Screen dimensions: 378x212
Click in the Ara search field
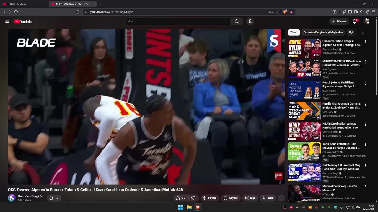(x=178, y=21)
